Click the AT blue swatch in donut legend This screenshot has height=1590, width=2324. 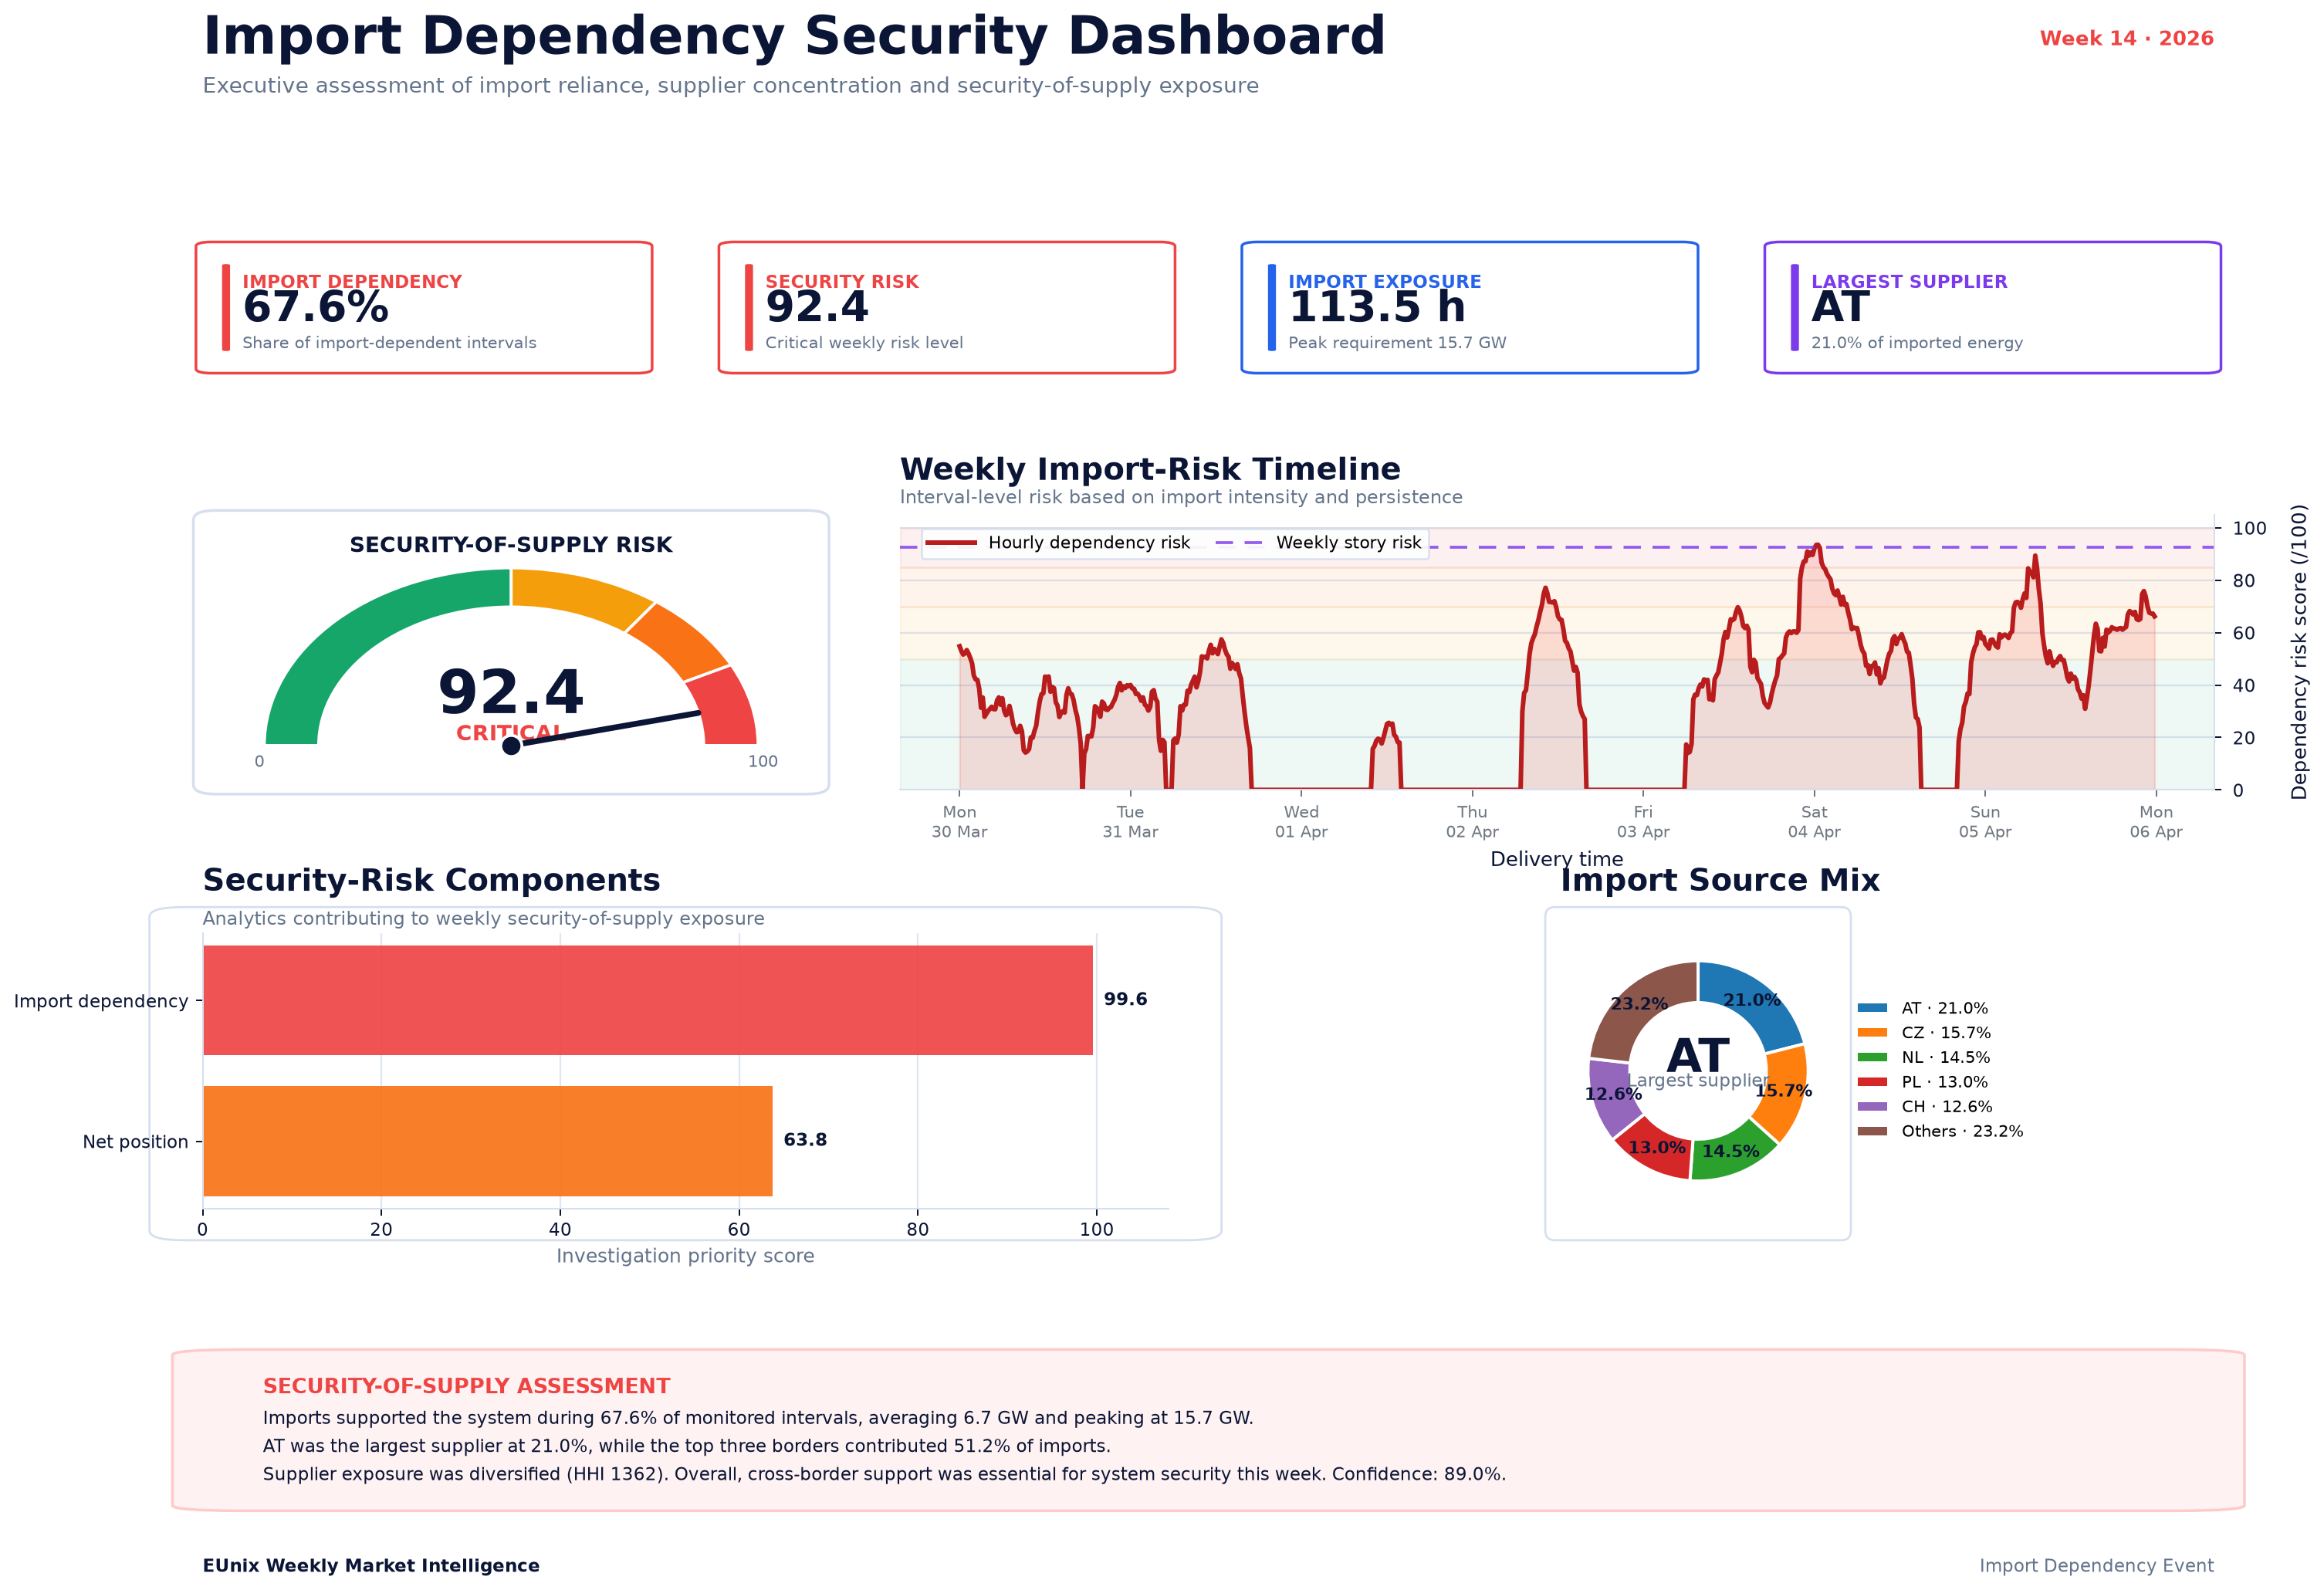[1872, 1008]
